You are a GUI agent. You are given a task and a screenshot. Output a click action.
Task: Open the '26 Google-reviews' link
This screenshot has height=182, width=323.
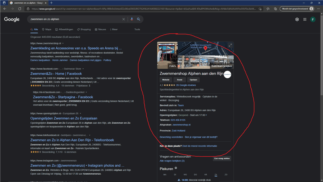tap(186, 85)
